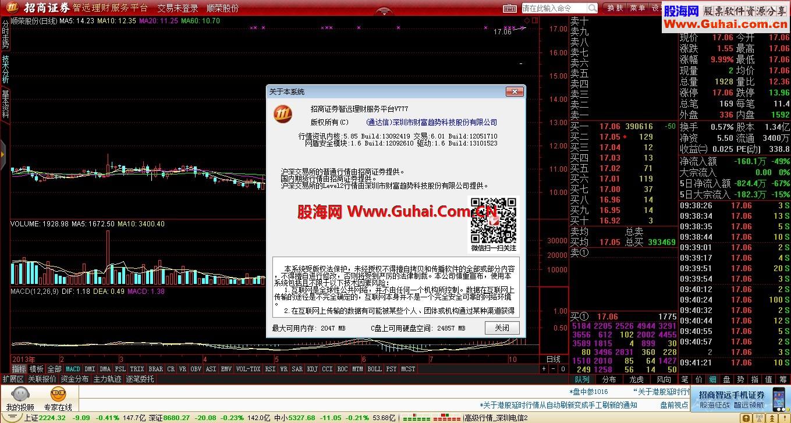Select the RSI indicator
791x423 pixels.
pos(270,369)
